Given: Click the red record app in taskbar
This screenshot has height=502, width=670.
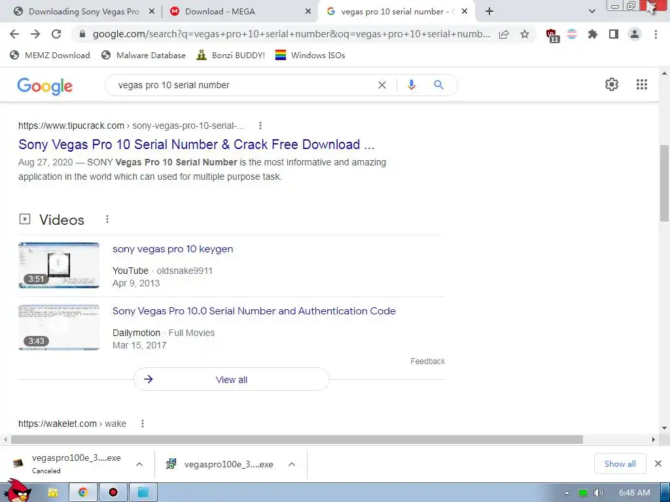Looking at the screenshot, I should pyautogui.click(x=113, y=493).
